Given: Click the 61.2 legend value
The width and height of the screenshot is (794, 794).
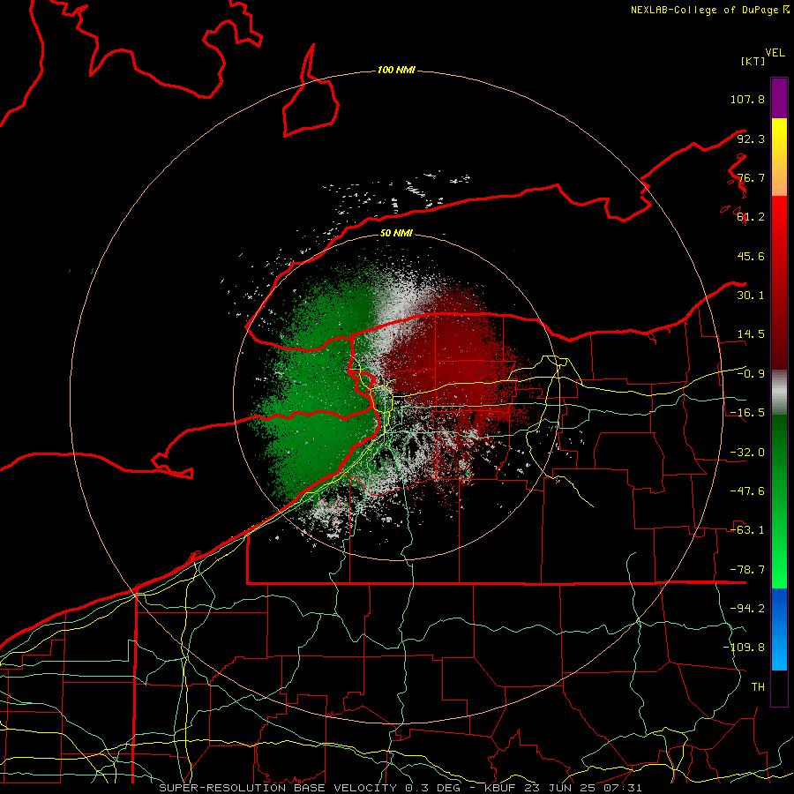Looking at the screenshot, I should (x=751, y=217).
